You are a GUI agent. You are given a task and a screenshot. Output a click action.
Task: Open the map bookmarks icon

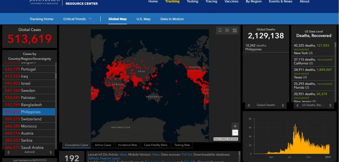coord(220,31)
